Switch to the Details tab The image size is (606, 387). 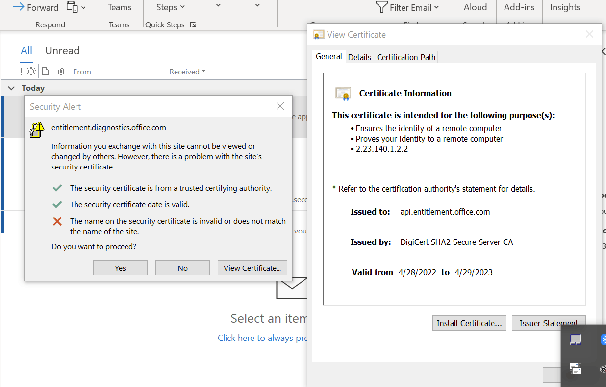[359, 57]
